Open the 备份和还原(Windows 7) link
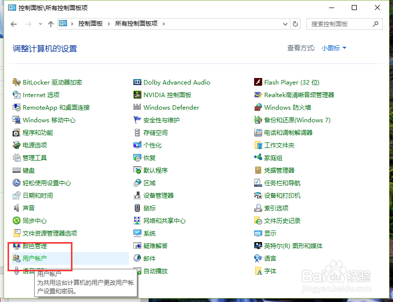 tap(297, 120)
